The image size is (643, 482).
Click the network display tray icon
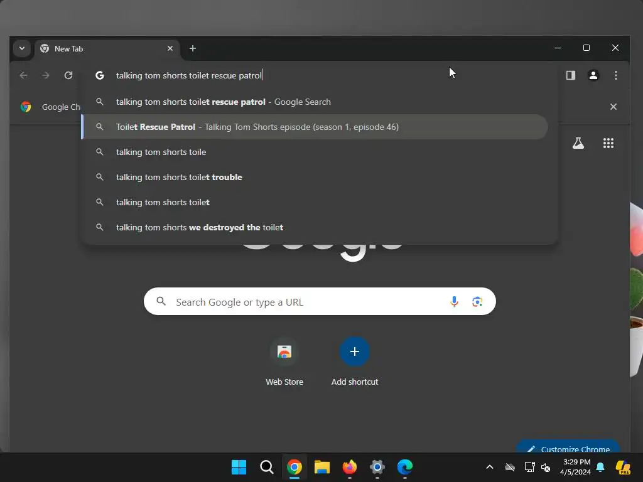[x=529, y=467]
